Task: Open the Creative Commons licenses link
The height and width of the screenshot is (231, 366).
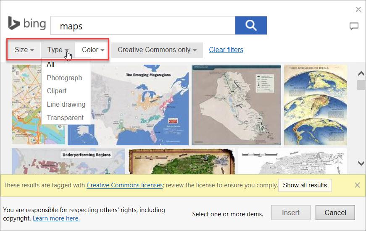Action: pos(124,185)
